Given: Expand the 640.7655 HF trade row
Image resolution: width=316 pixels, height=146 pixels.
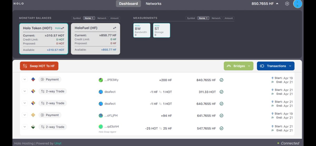Looking at the screenshot, I should tap(24, 103).
